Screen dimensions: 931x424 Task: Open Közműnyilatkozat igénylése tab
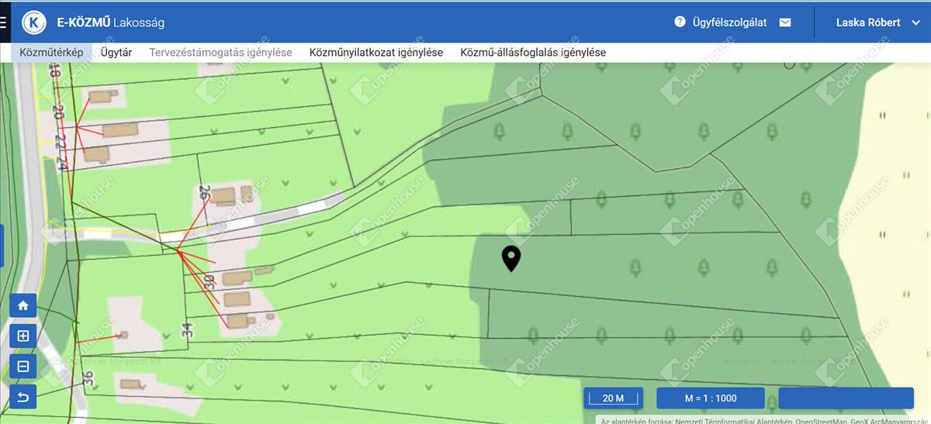(x=376, y=53)
